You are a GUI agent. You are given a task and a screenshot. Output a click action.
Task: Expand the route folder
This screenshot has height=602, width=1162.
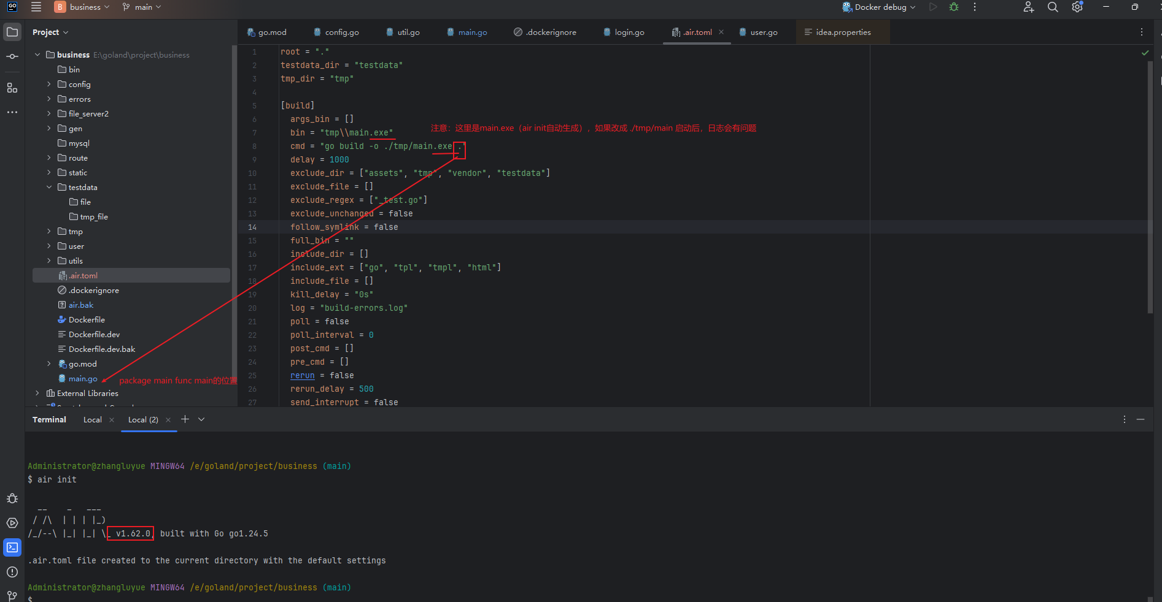[x=49, y=158]
